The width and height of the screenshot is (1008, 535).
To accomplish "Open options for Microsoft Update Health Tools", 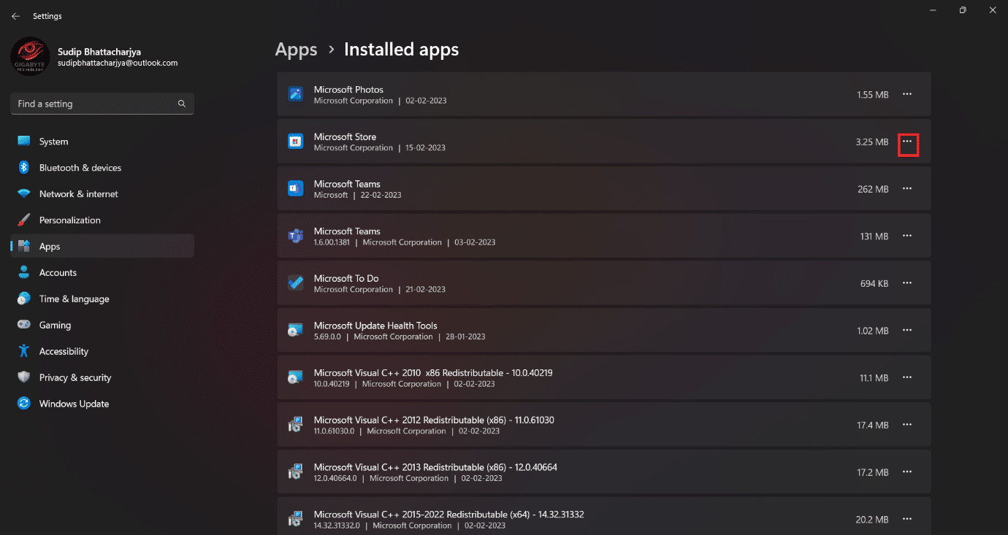I will (x=907, y=331).
